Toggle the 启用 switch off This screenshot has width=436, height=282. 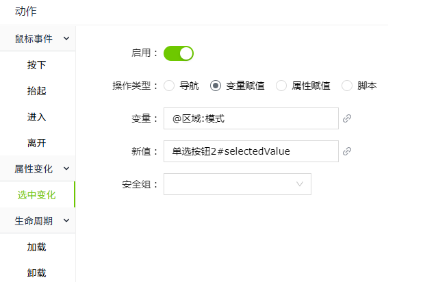point(179,53)
